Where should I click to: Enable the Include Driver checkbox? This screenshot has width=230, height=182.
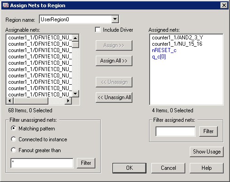click(x=98, y=29)
